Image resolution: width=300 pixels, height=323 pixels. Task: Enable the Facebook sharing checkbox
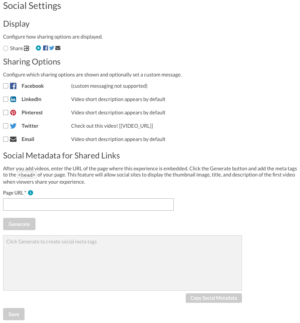click(x=6, y=86)
